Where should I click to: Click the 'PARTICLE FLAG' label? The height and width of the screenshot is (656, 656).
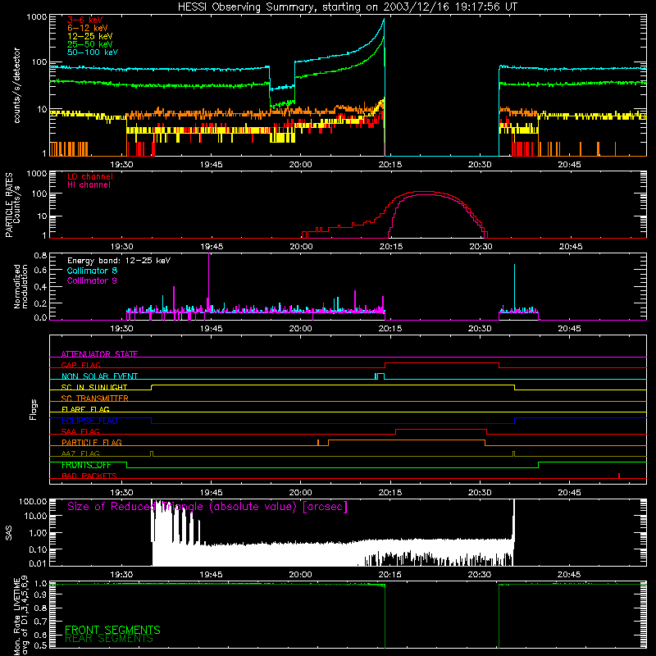[x=92, y=443]
